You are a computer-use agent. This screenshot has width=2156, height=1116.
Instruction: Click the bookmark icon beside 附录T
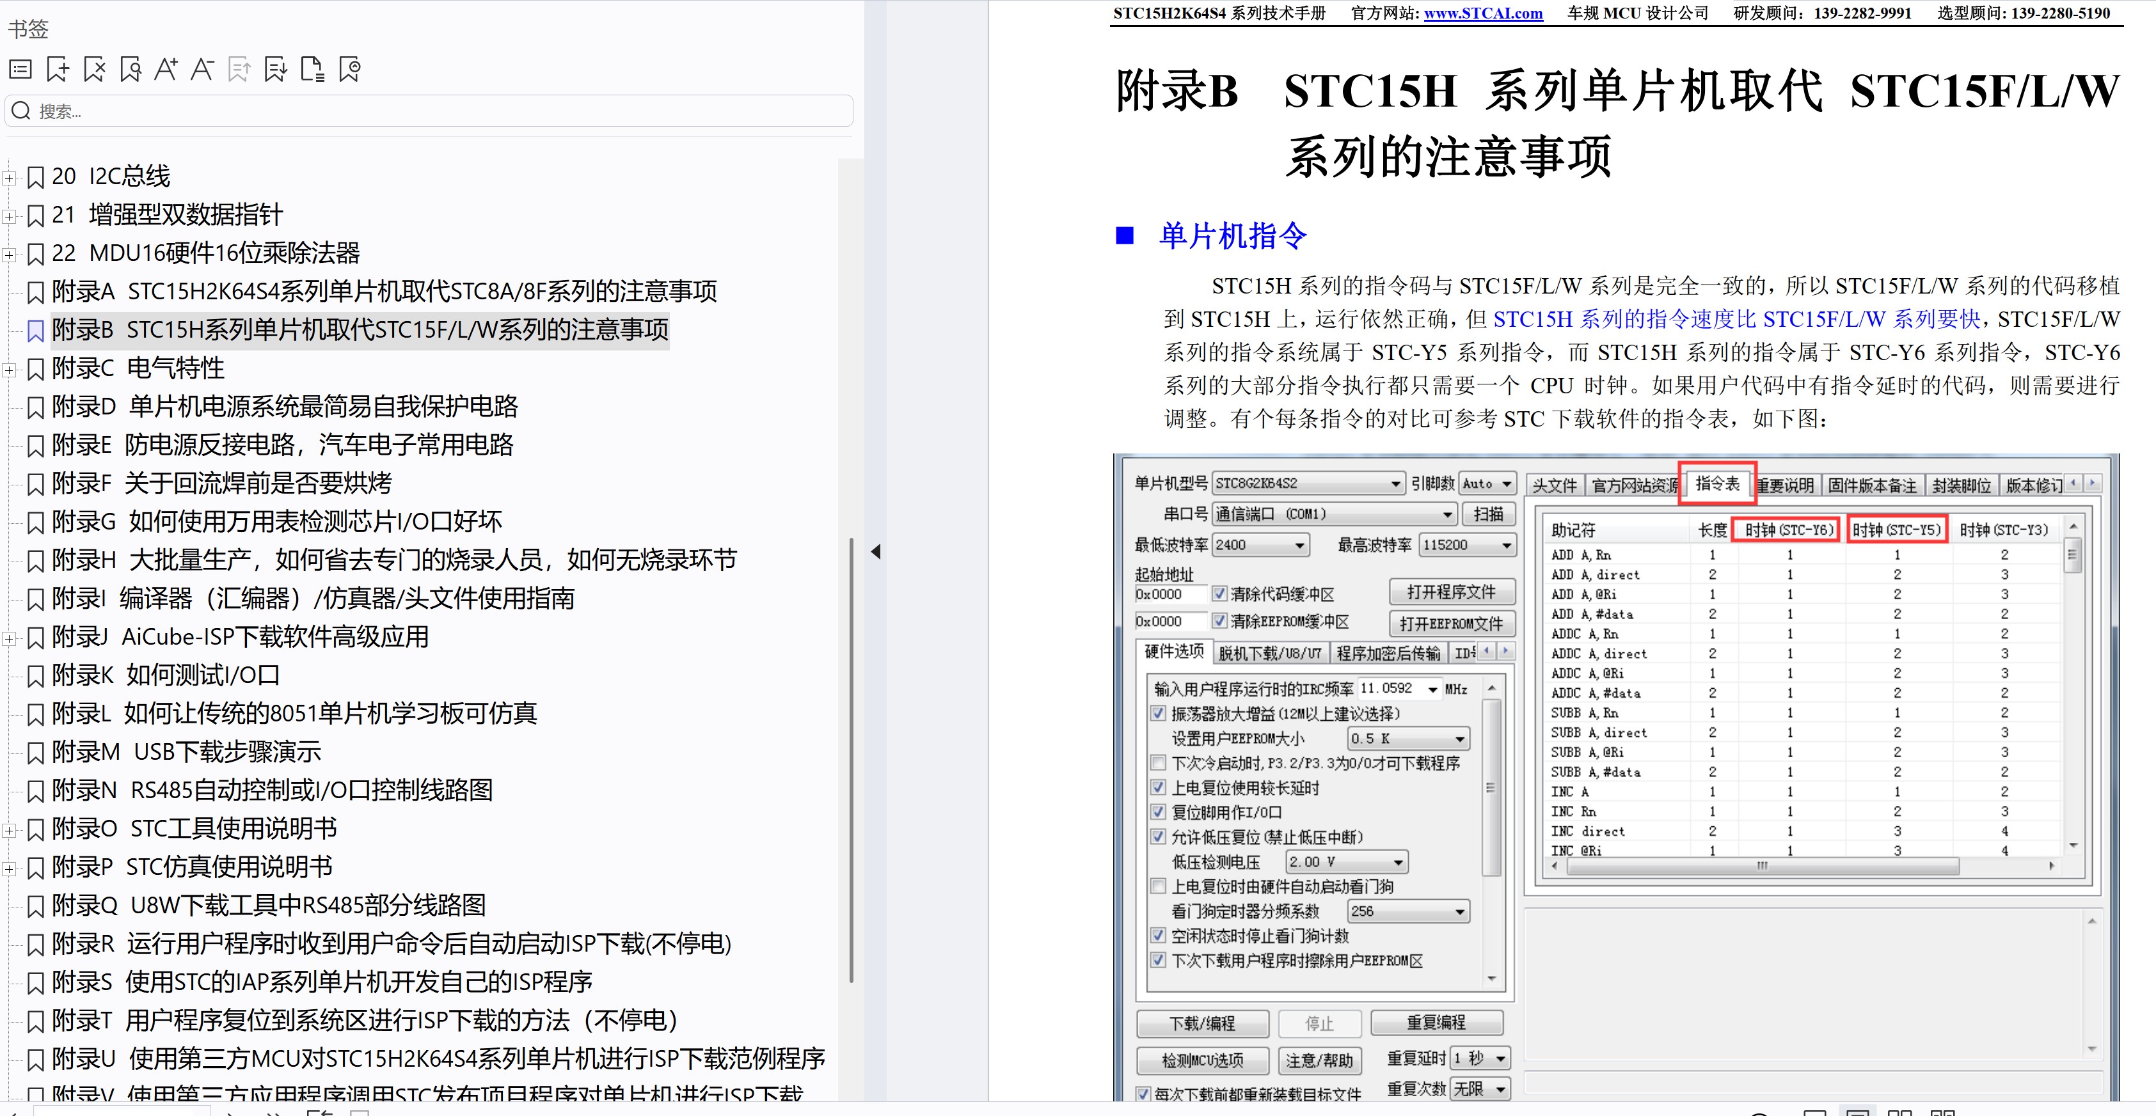coord(35,1021)
